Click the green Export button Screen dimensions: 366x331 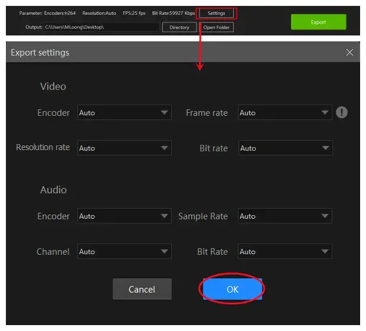coord(318,22)
